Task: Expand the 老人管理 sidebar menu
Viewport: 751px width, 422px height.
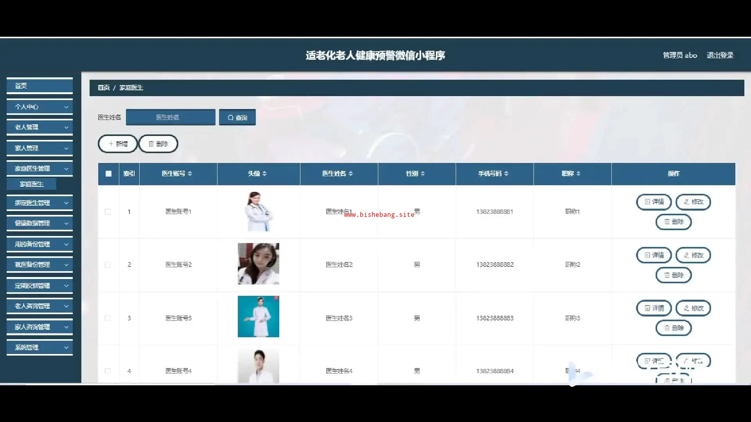Action: [x=40, y=127]
